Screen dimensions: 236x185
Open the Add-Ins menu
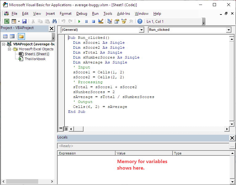124,14
